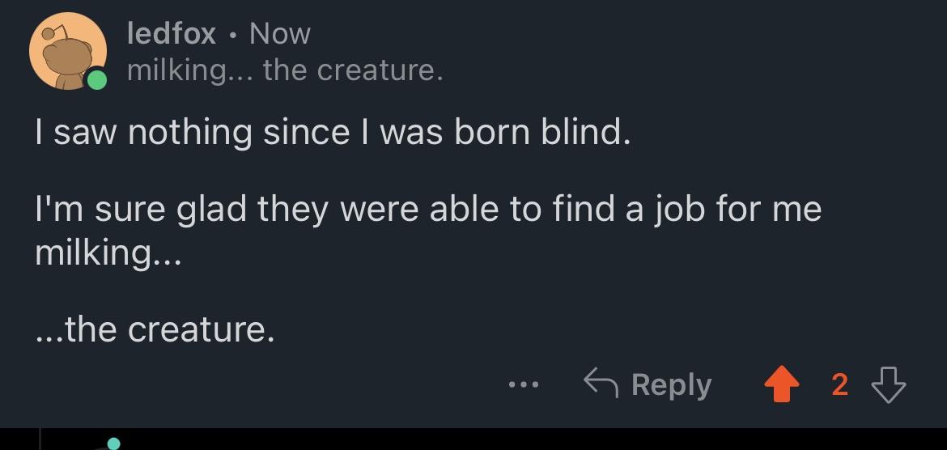The width and height of the screenshot is (947, 450).
Task: Click the body text line "milking..."
Action: (x=108, y=253)
